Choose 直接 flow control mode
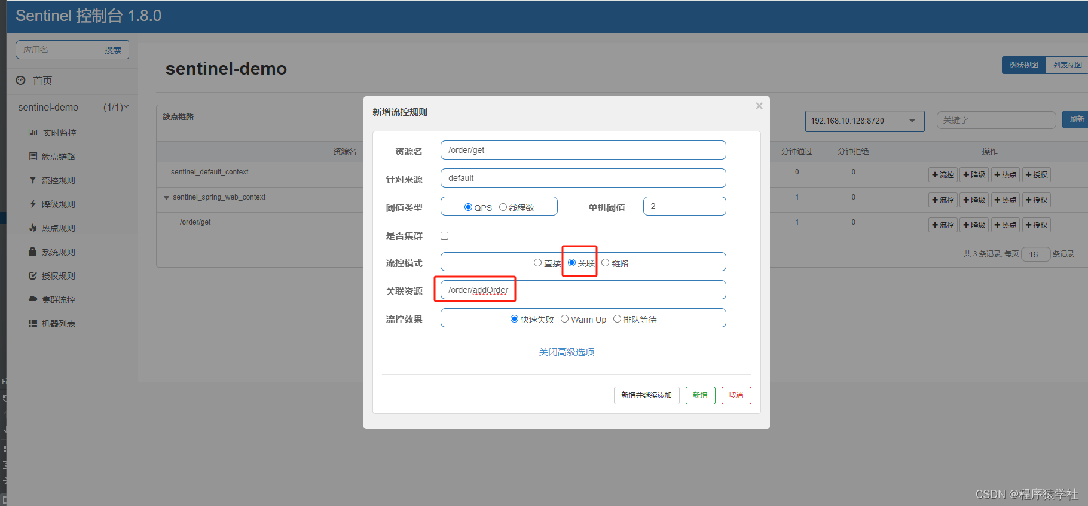 coord(537,263)
